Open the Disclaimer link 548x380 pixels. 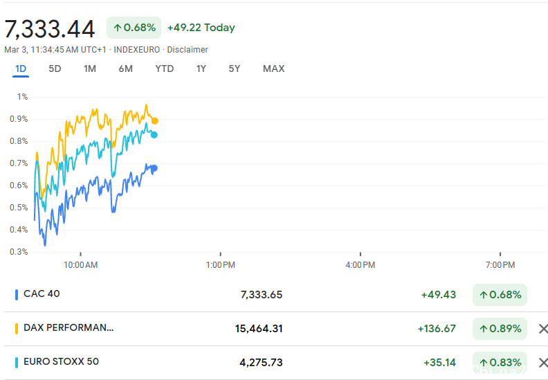point(188,50)
